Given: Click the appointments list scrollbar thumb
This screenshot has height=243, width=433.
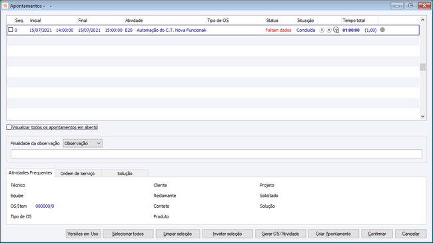Looking at the screenshot, I should point(422,67).
